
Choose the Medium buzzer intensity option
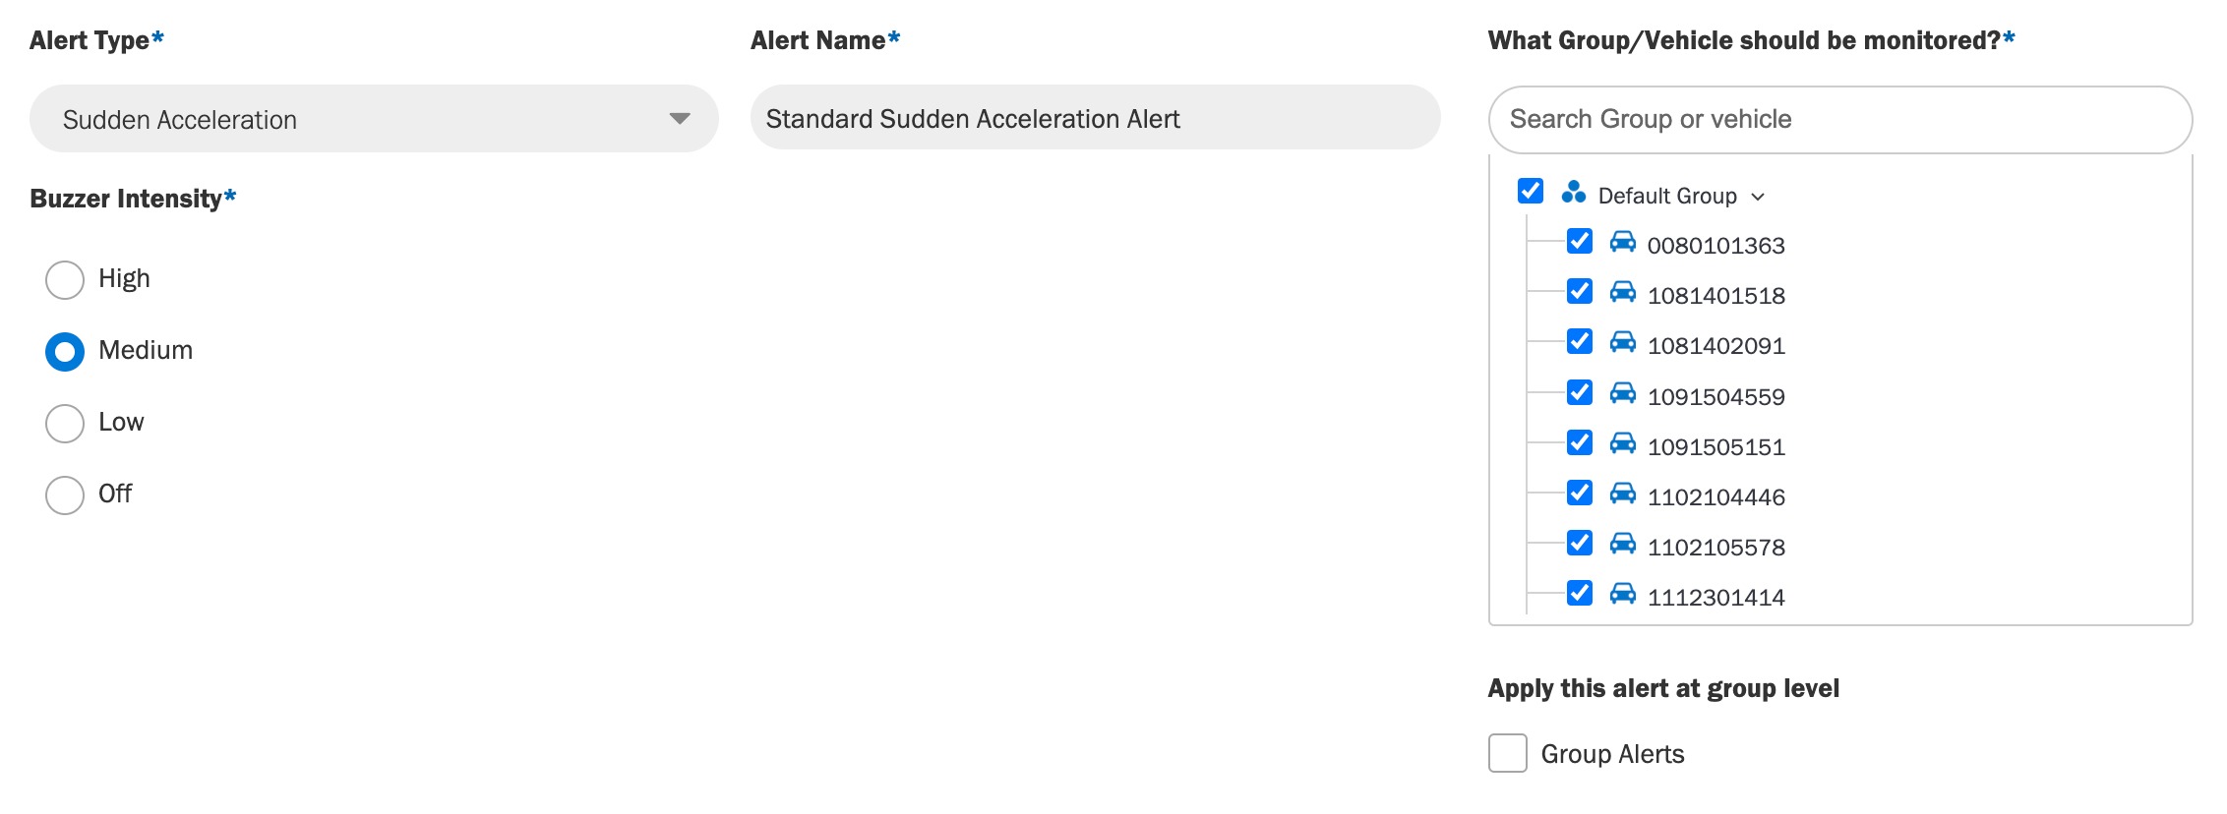pos(65,351)
